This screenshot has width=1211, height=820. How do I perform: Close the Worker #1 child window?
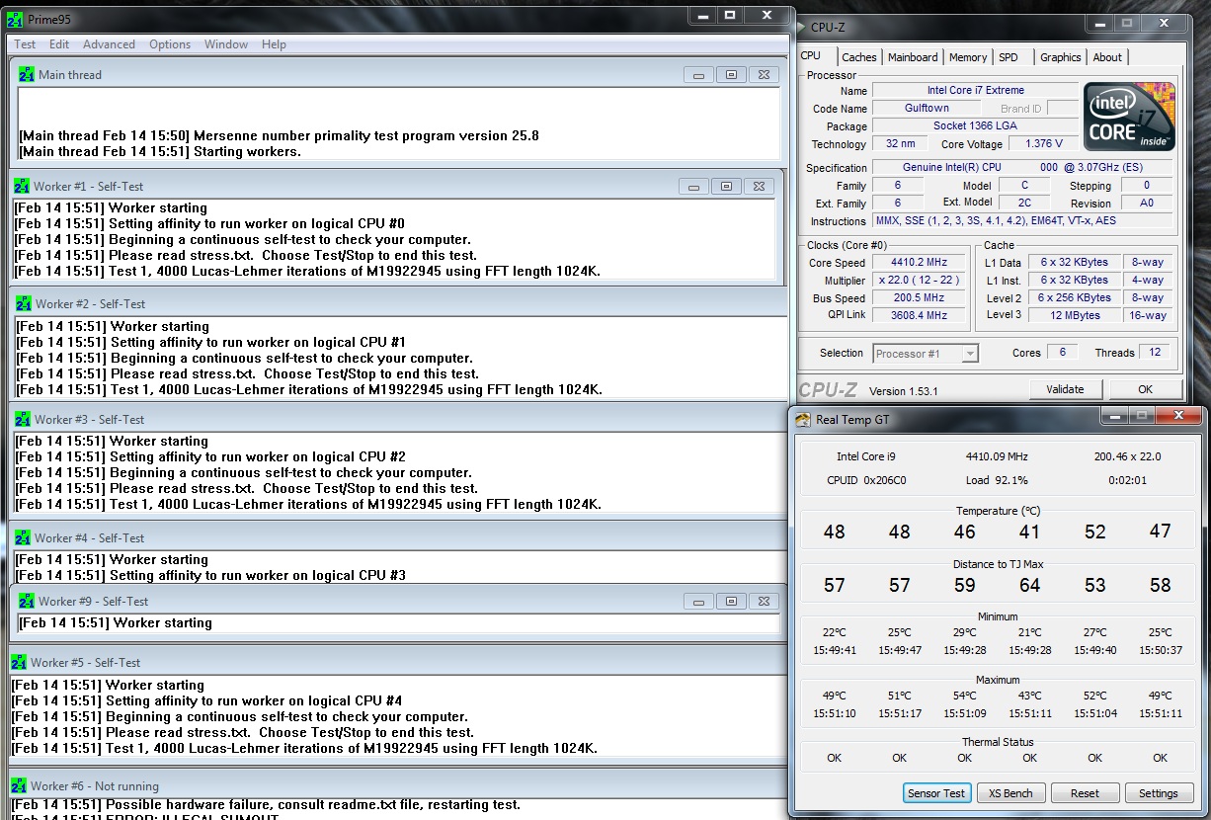[759, 187]
